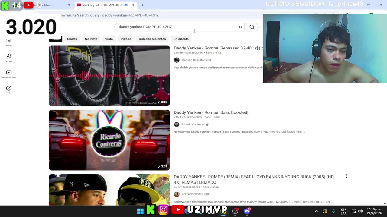Open YouTube Inicio in the sidebar
387x217 pixels.
8,42
